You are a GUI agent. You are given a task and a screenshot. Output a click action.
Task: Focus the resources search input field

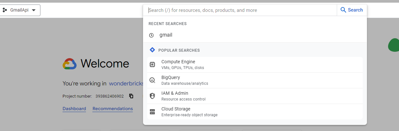(241, 10)
